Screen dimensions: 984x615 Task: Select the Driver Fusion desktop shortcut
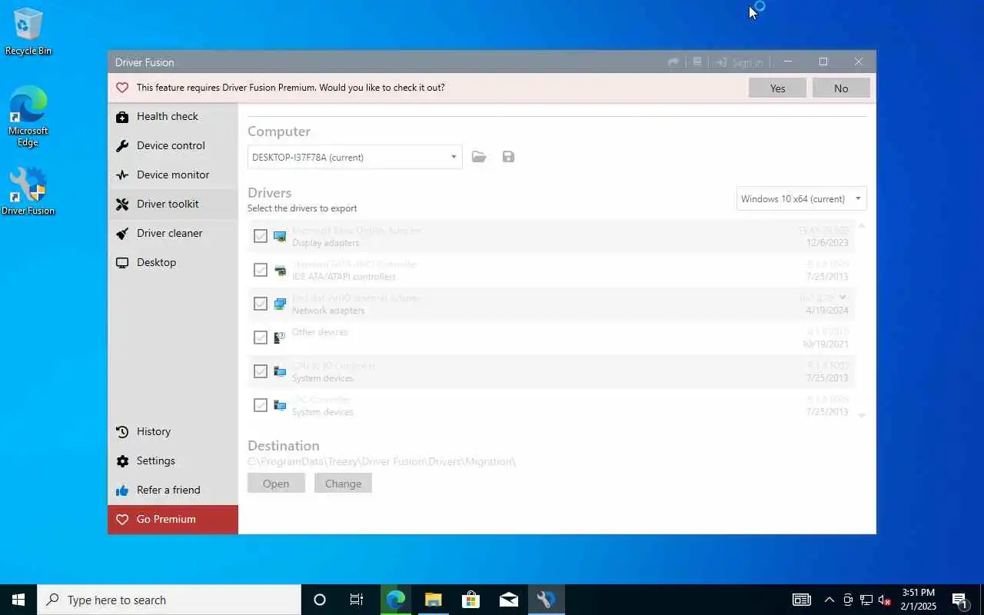tap(28, 192)
